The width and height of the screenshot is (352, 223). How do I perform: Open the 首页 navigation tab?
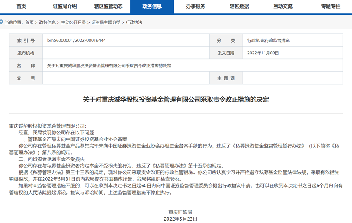click(21, 6)
